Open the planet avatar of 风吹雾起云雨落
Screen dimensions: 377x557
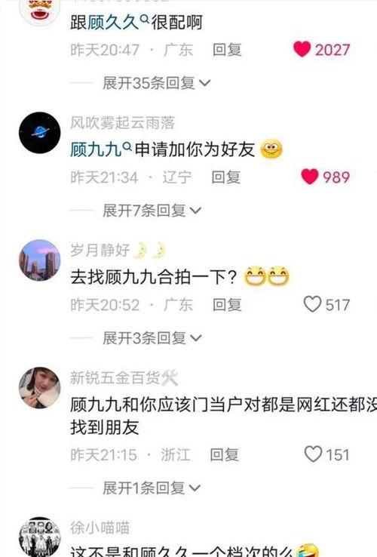coord(40,133)
